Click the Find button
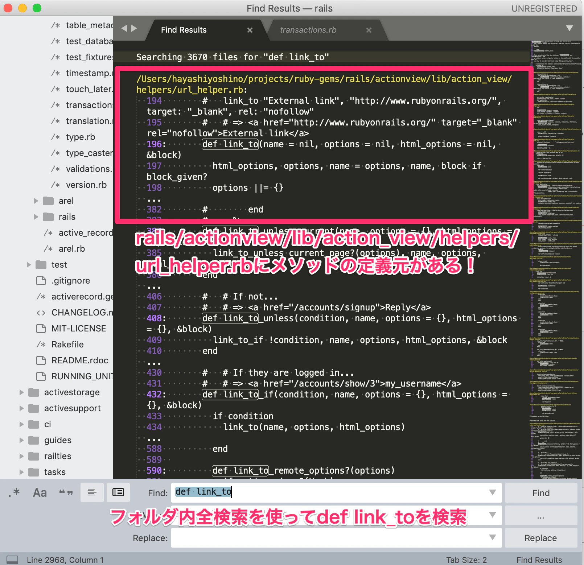Image resolution: width=584 pixels, height=565 pixels. click(541, 493)
